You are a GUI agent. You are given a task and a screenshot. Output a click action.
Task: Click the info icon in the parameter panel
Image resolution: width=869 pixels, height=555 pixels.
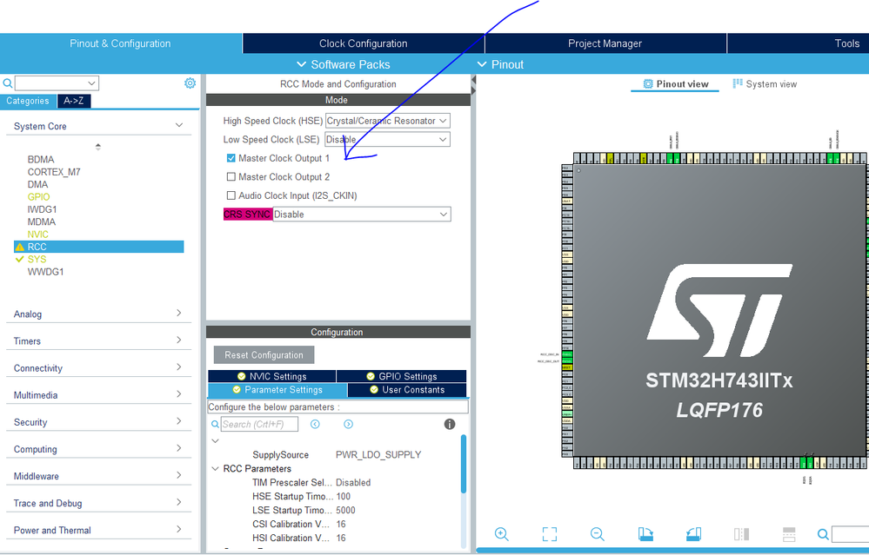pyautogui.click(x=450, y=424)
